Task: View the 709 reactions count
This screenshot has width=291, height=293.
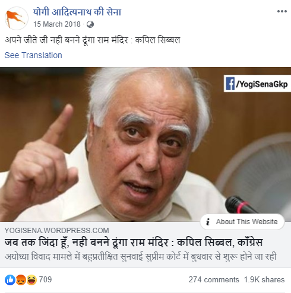Action: point(45,280)
